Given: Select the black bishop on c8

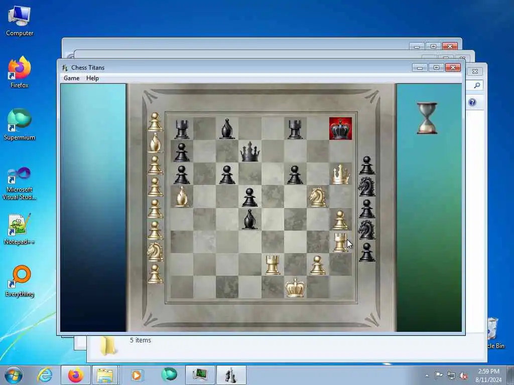Looking at the screenshot, I should click(x=227, y=129).
